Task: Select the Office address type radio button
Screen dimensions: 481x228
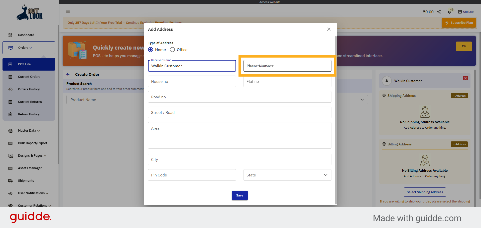Action: click(172, 50)
